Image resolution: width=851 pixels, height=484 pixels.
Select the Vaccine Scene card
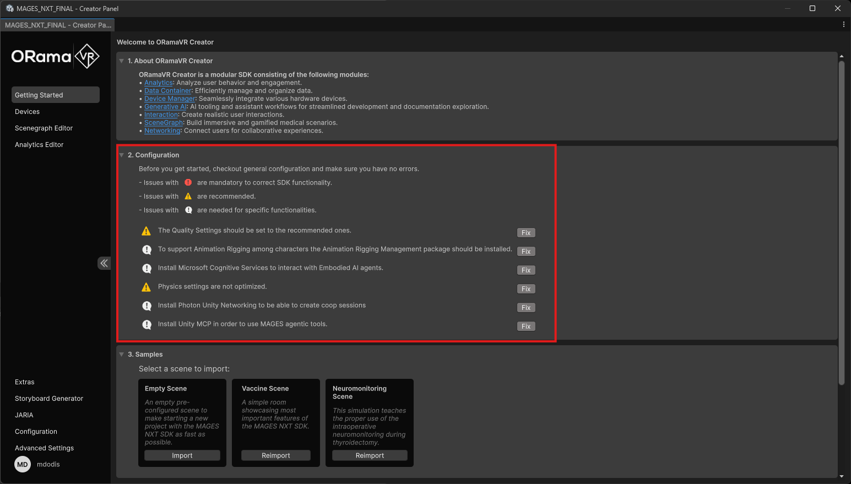276,423
